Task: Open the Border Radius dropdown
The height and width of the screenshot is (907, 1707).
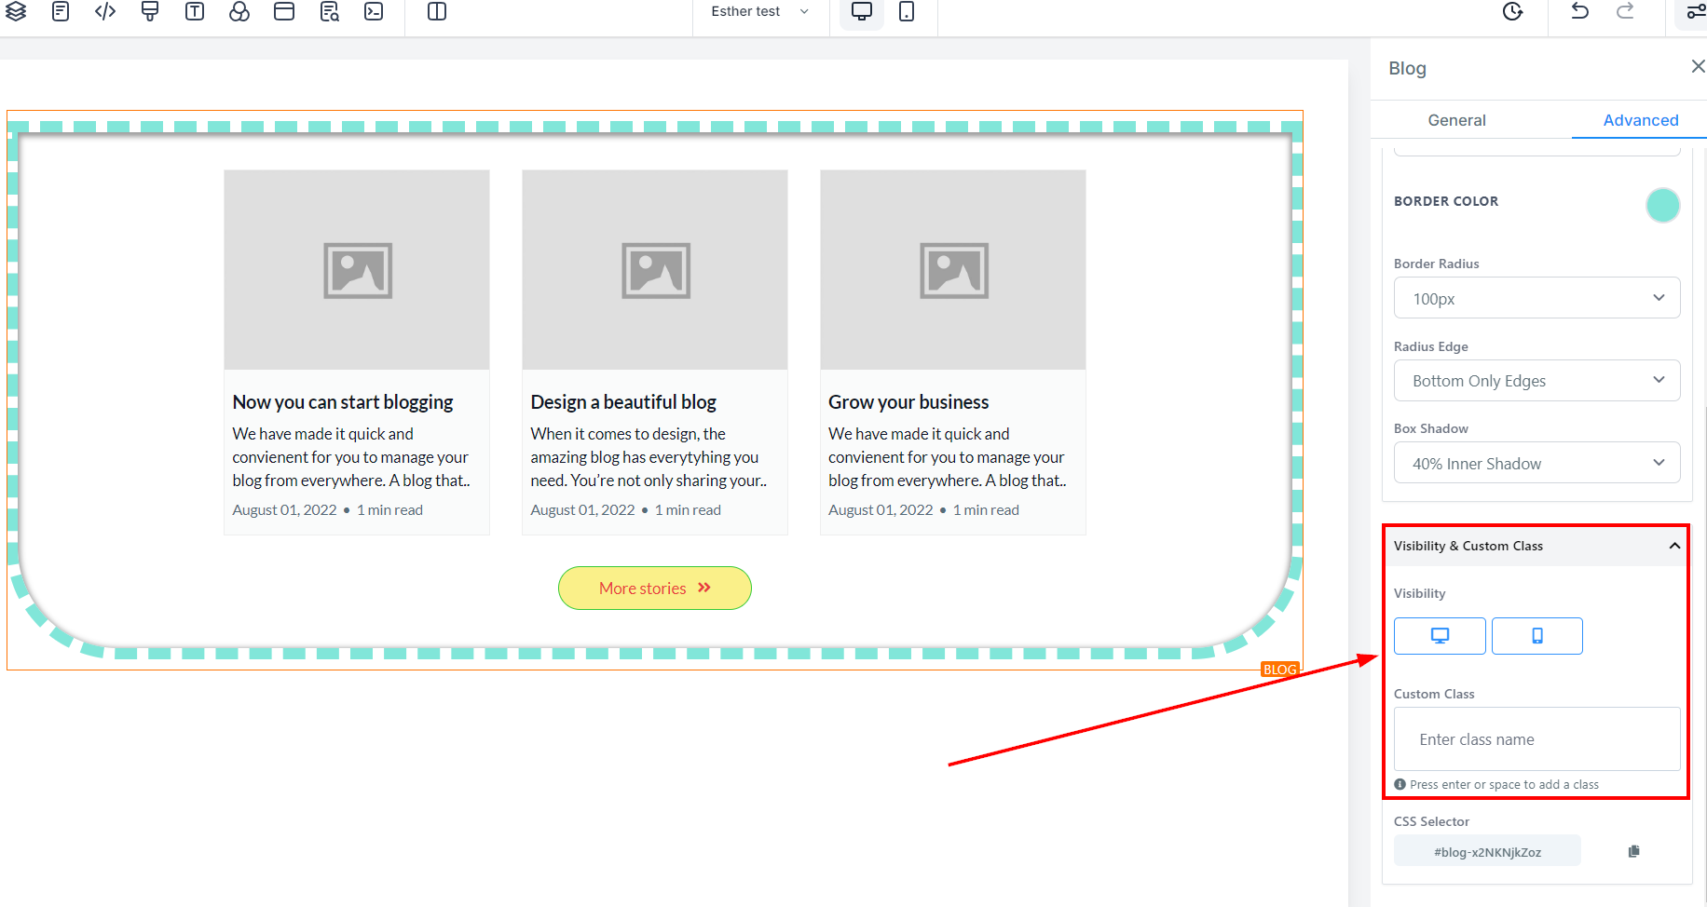Action: [1536, 298]
